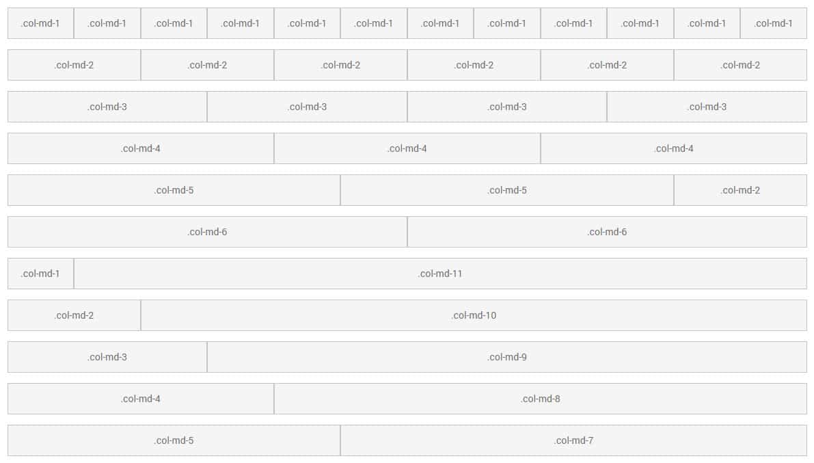Select the first .col-md-1 in the top row
Viewport: 814px width, 463px height.
pos(40,23)
